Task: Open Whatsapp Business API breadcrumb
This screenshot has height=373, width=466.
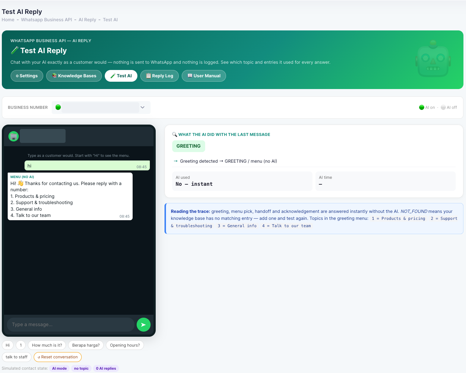Action: point(47,20)
